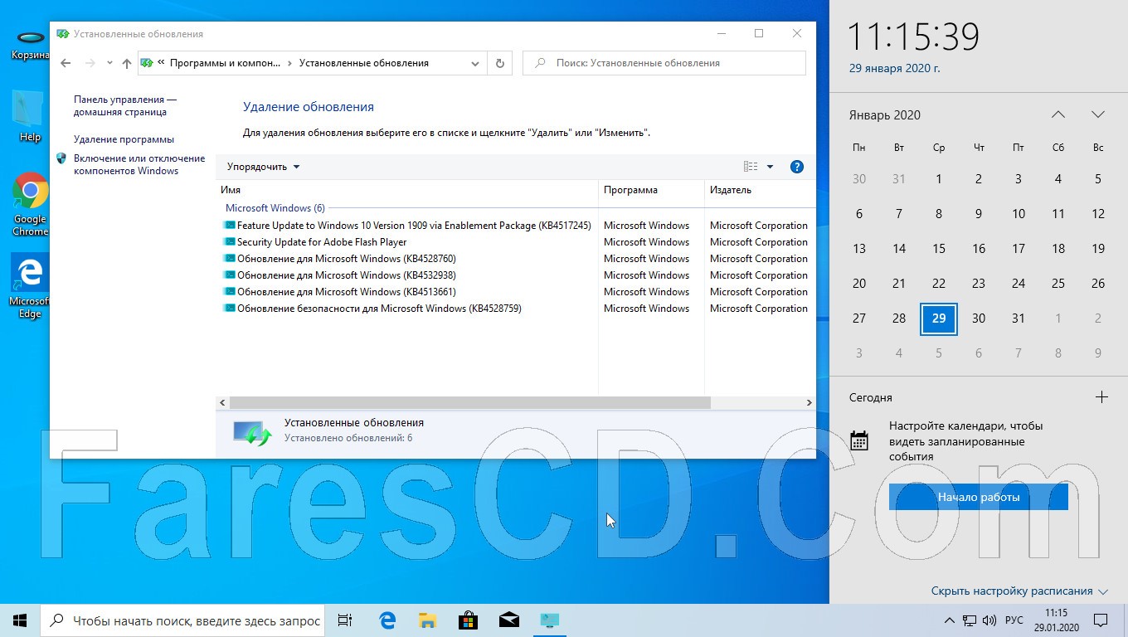Open the Google Chrome desktop icon

(x=30, y=205)
